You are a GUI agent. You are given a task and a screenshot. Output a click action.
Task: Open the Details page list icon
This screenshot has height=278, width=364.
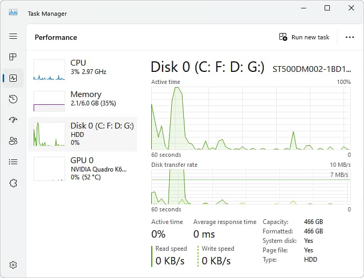click(x=13, y=162)
